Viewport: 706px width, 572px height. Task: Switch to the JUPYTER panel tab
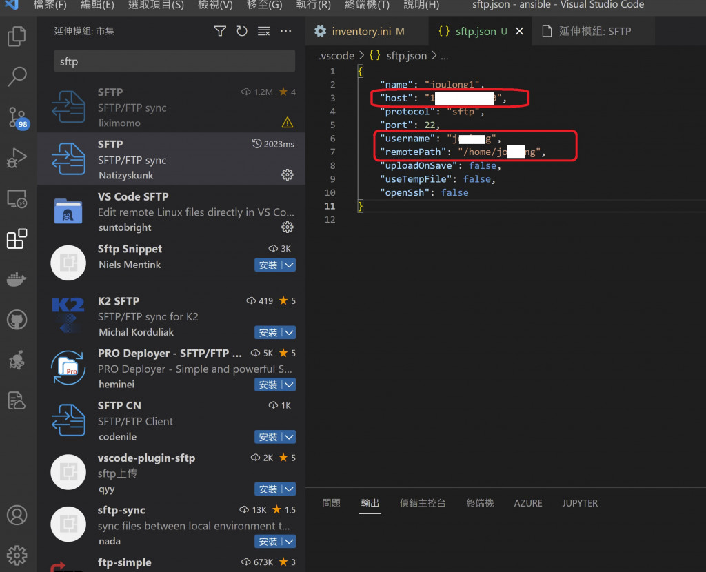pos(580,503)
